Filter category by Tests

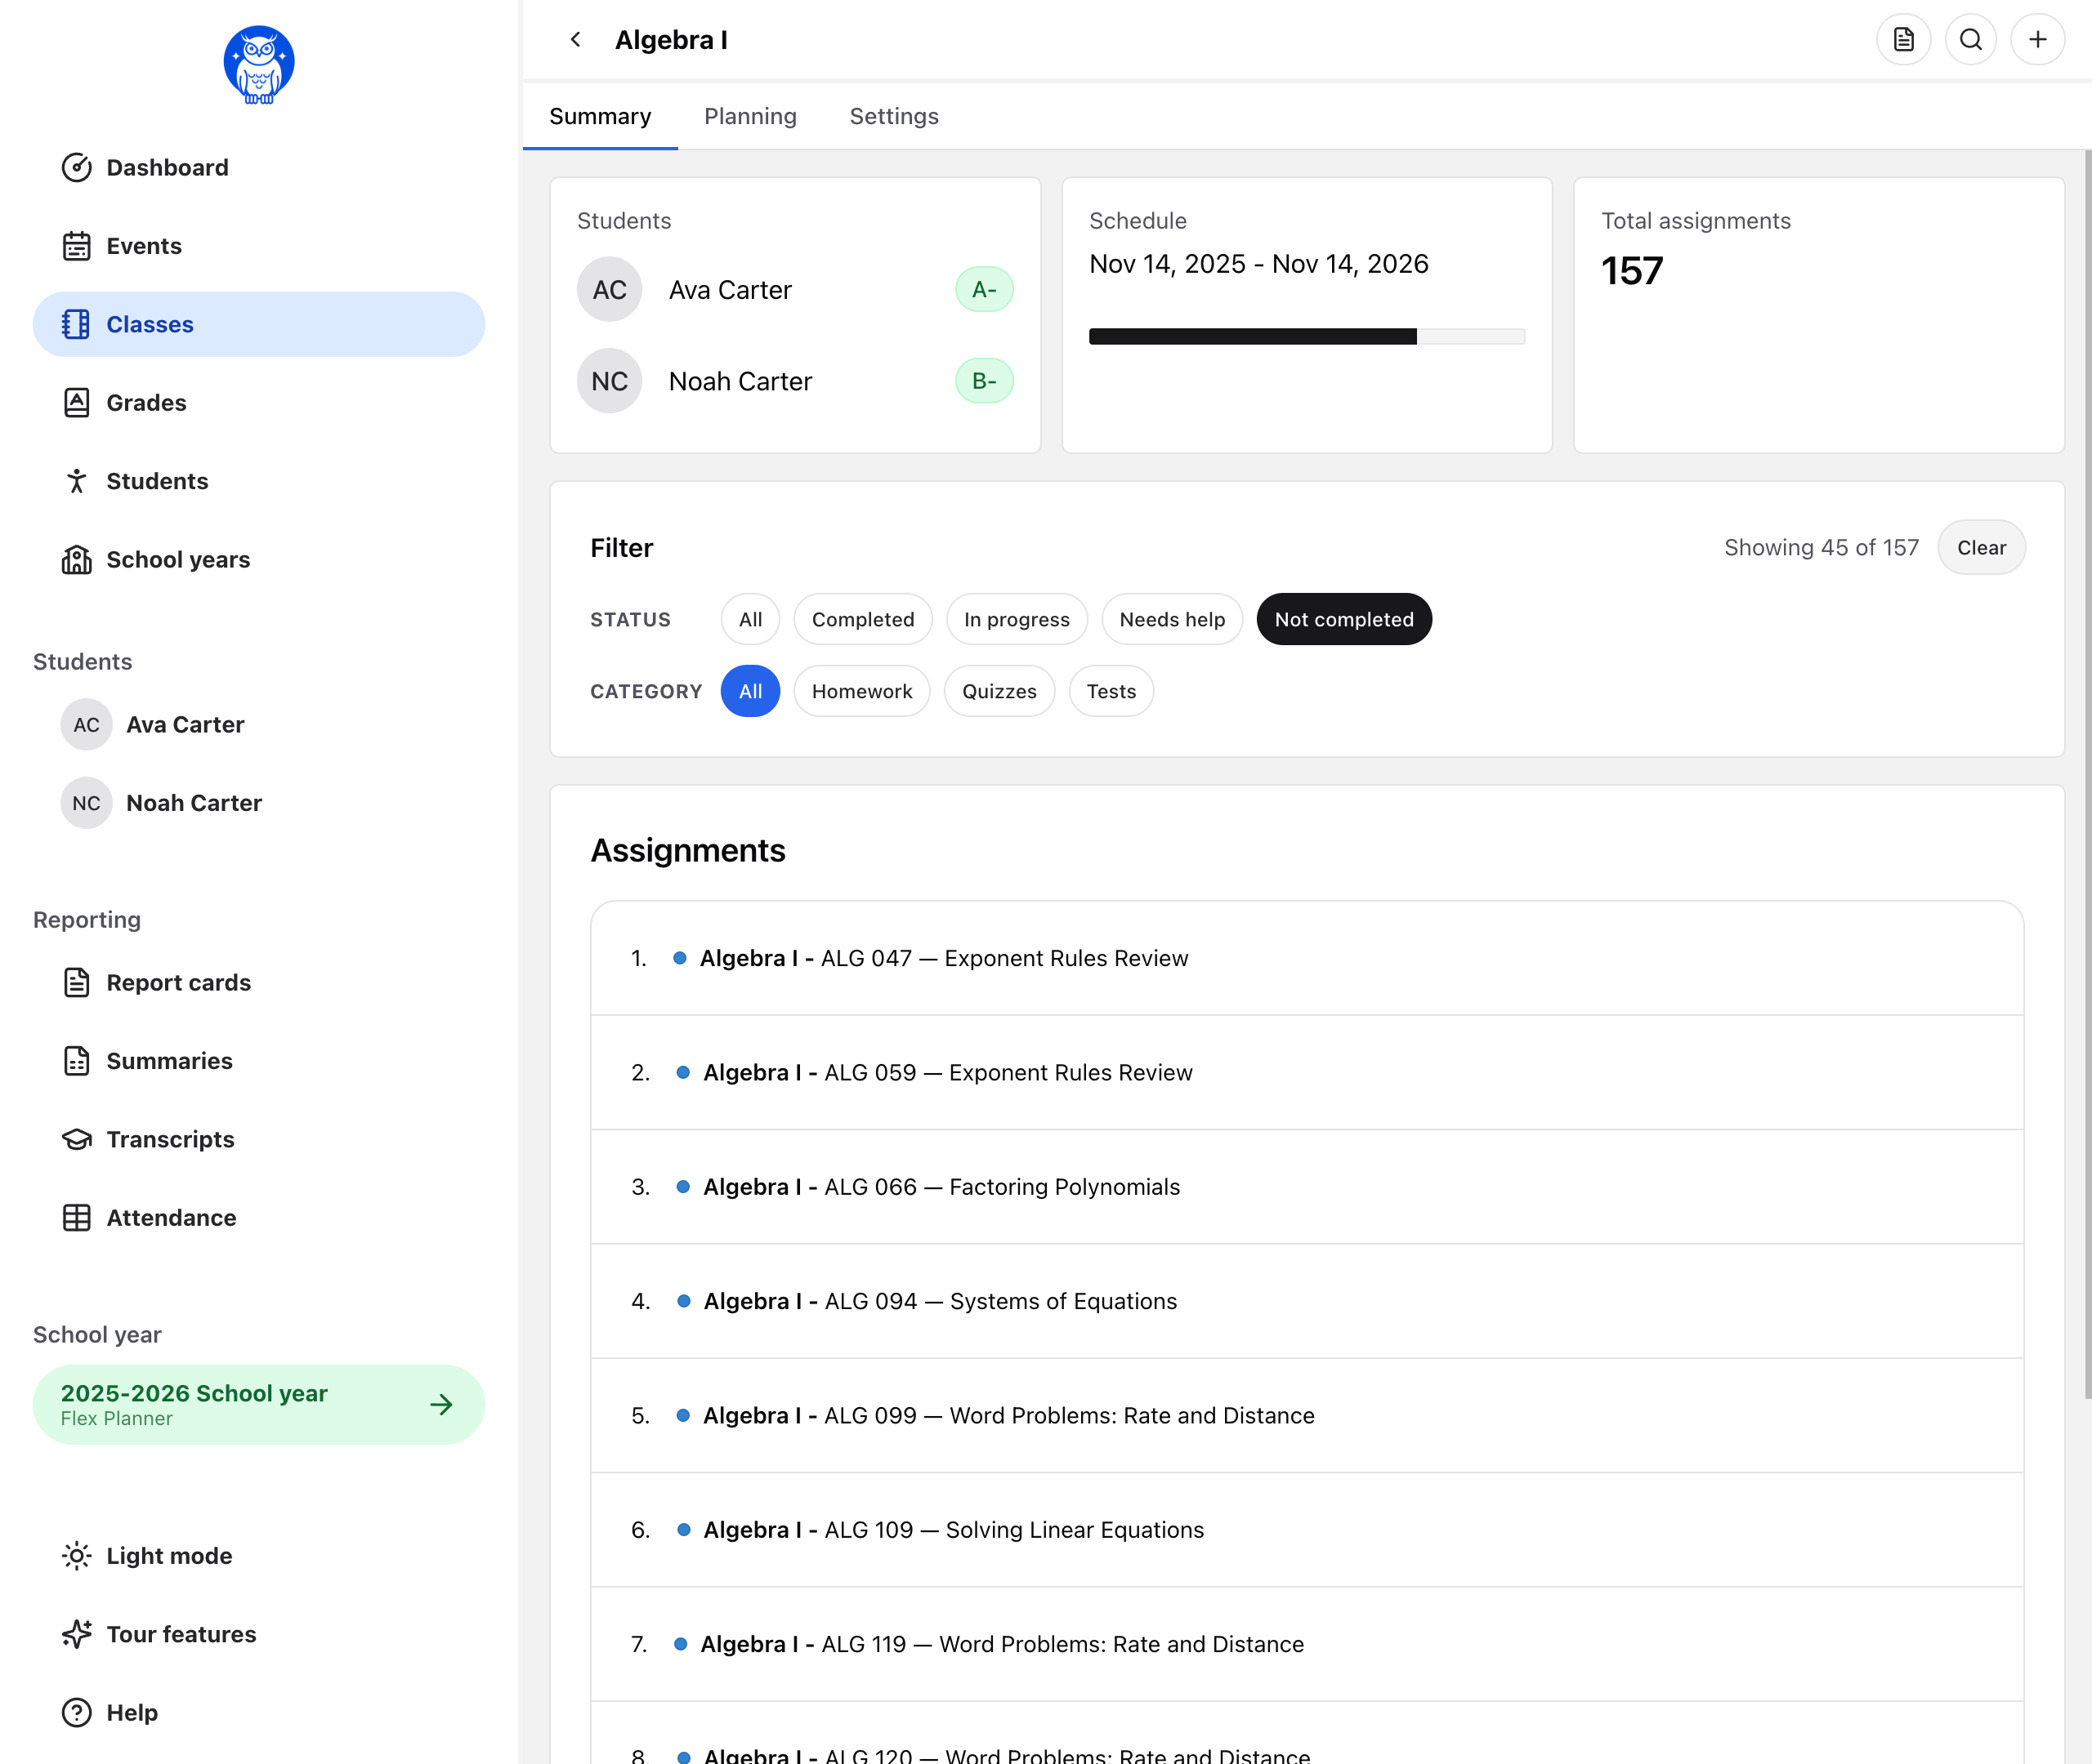click(1111, 692)
